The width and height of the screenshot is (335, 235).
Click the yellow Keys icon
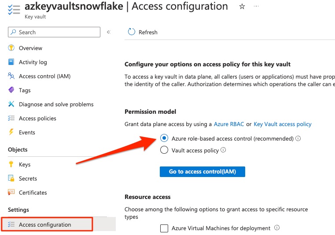(x=11, y=164)
